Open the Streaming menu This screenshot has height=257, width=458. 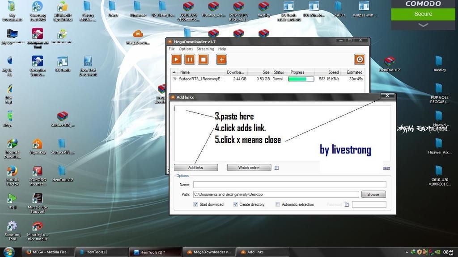point(205,49)
